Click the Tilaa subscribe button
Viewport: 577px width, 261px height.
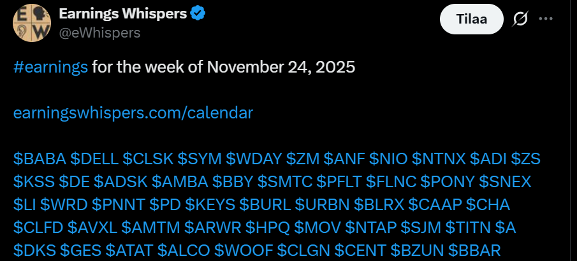pos(471,18)
